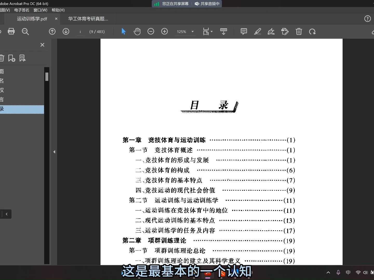Add a new bookmark in panel
Viewport: 374px width, 280px height.
point(12,58)
